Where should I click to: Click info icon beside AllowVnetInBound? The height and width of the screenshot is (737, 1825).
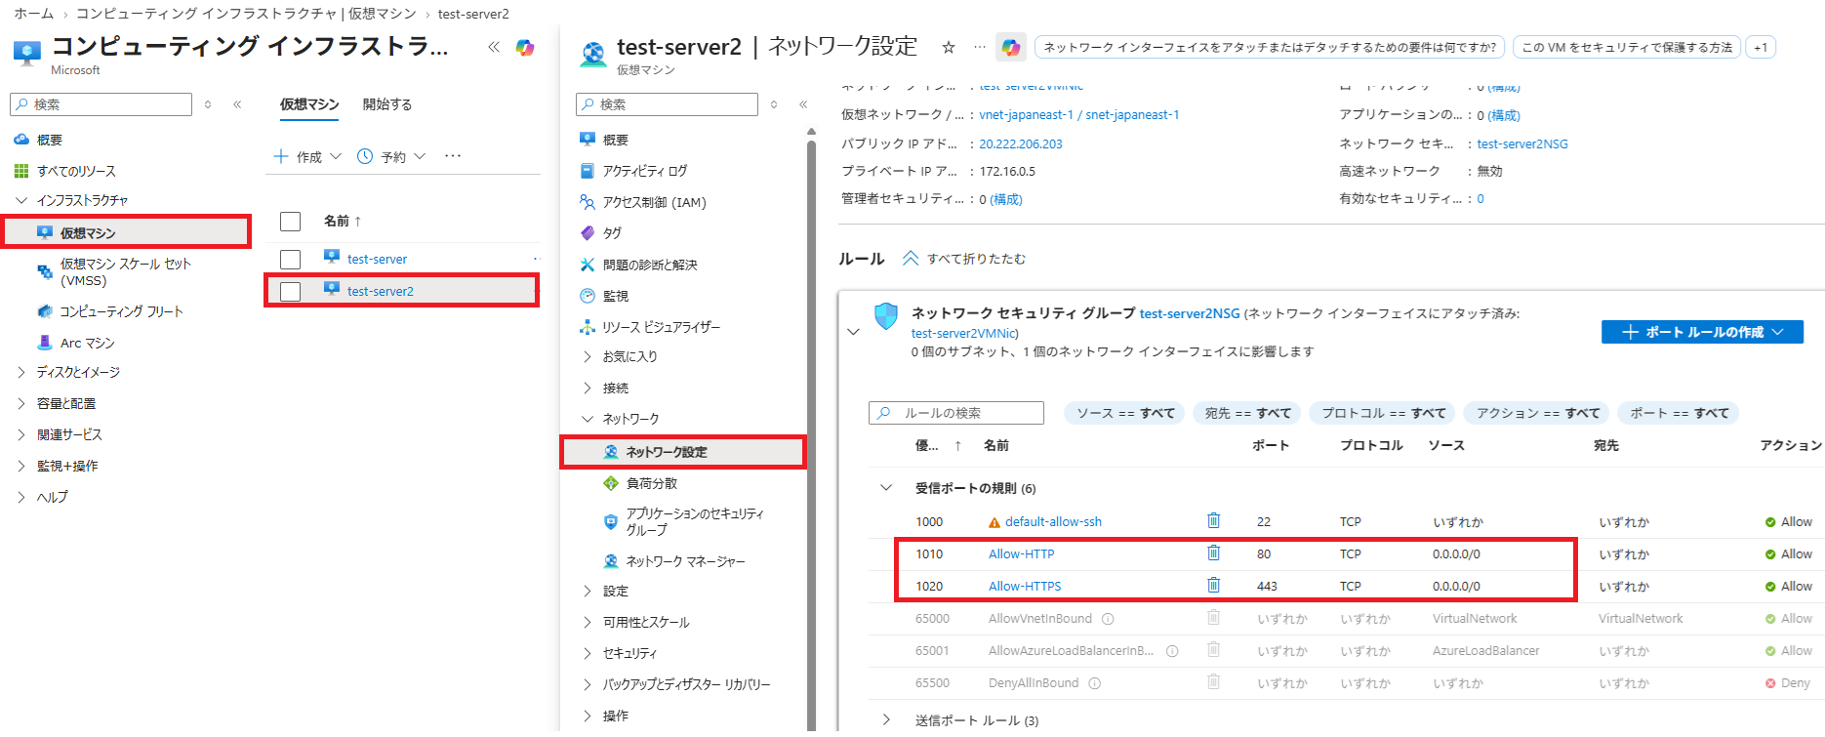point(1108,619)
